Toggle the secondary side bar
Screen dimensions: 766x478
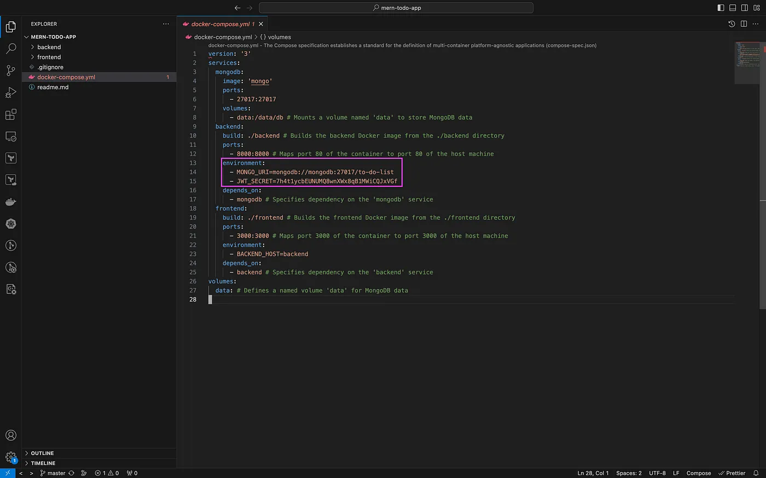745,8
